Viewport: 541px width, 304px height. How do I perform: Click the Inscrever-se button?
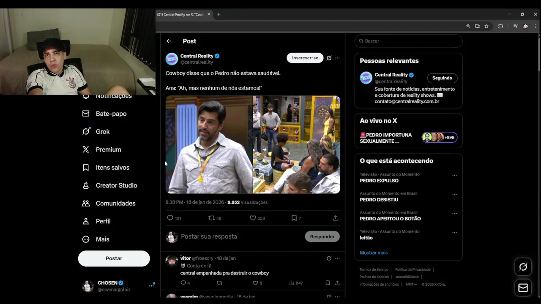[x=305, y=58]
